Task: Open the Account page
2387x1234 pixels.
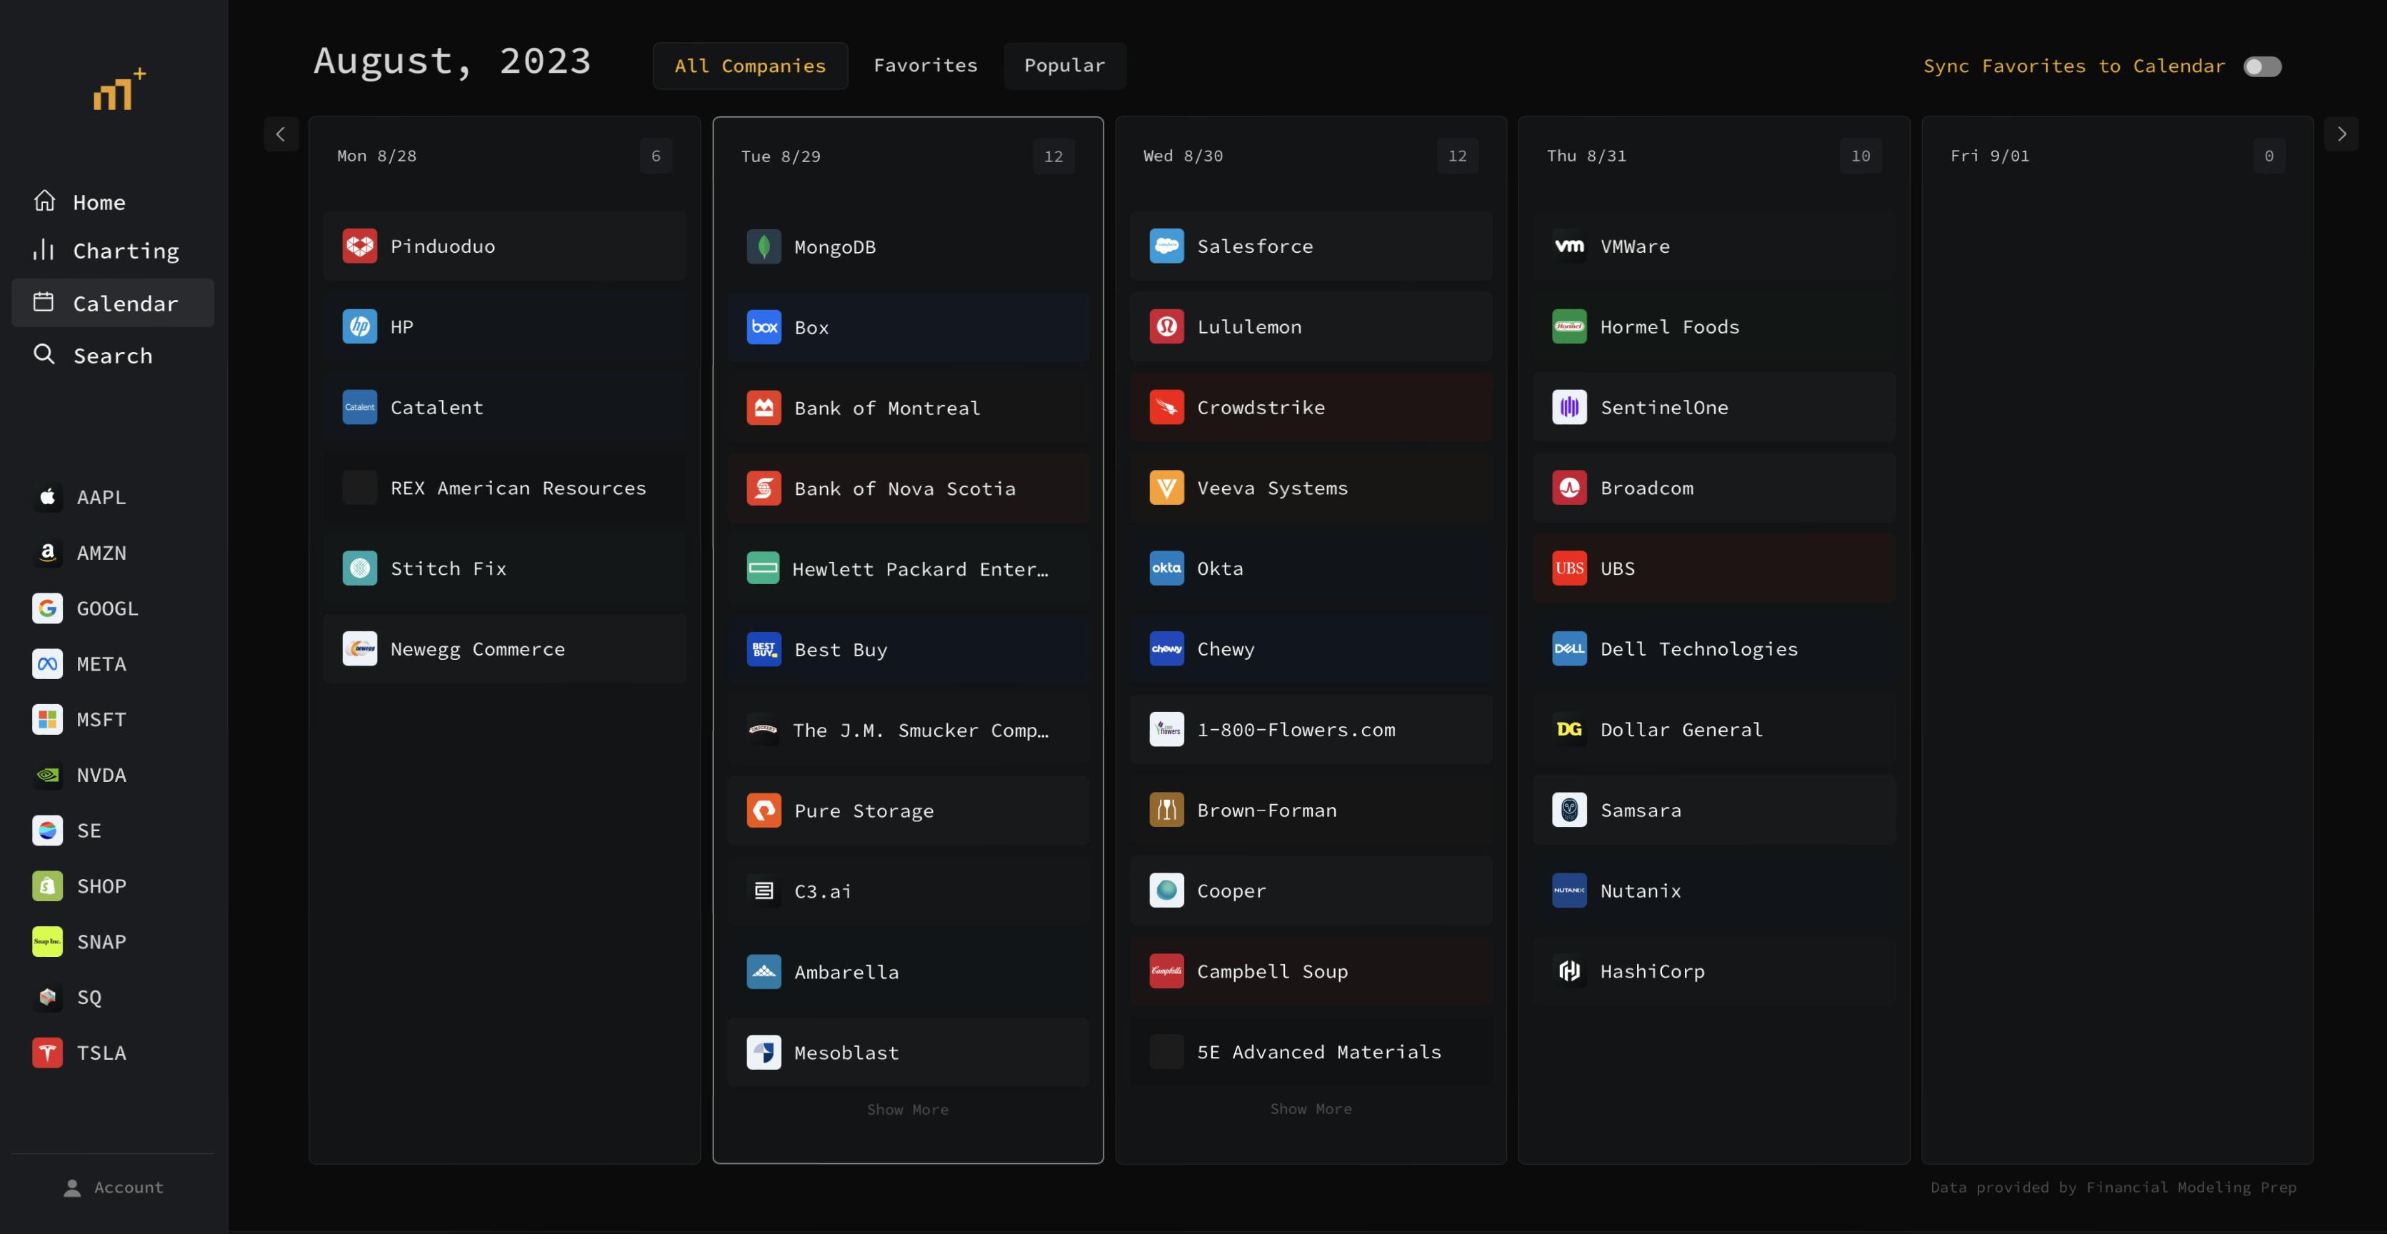Action: [x=113, y=1188]
